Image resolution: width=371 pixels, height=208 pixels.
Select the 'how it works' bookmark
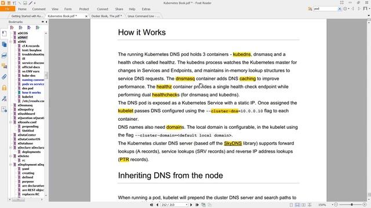tap(31, 92)
